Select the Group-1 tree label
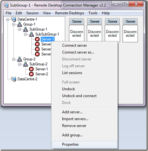Screen dimensions: 148x151 tap(29, 24)
